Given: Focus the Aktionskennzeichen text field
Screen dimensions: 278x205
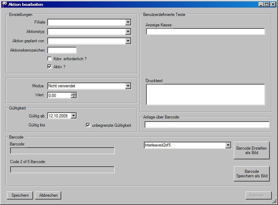Looking at the screenshot, I should pyautogui.click(x=62, y=50).
